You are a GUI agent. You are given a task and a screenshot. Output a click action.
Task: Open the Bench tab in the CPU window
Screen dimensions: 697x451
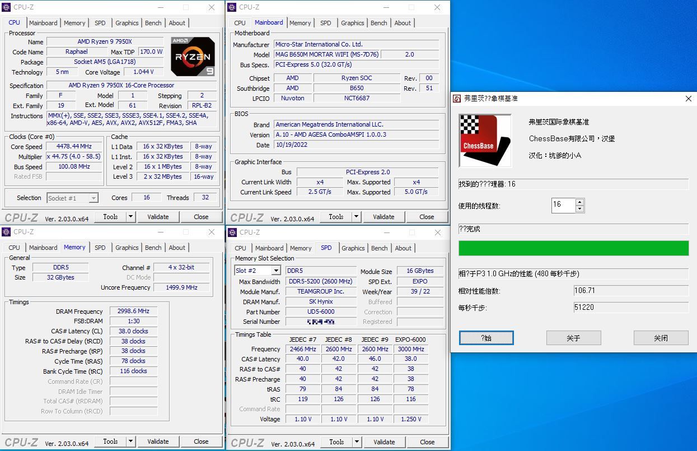[x=153, y=23]
